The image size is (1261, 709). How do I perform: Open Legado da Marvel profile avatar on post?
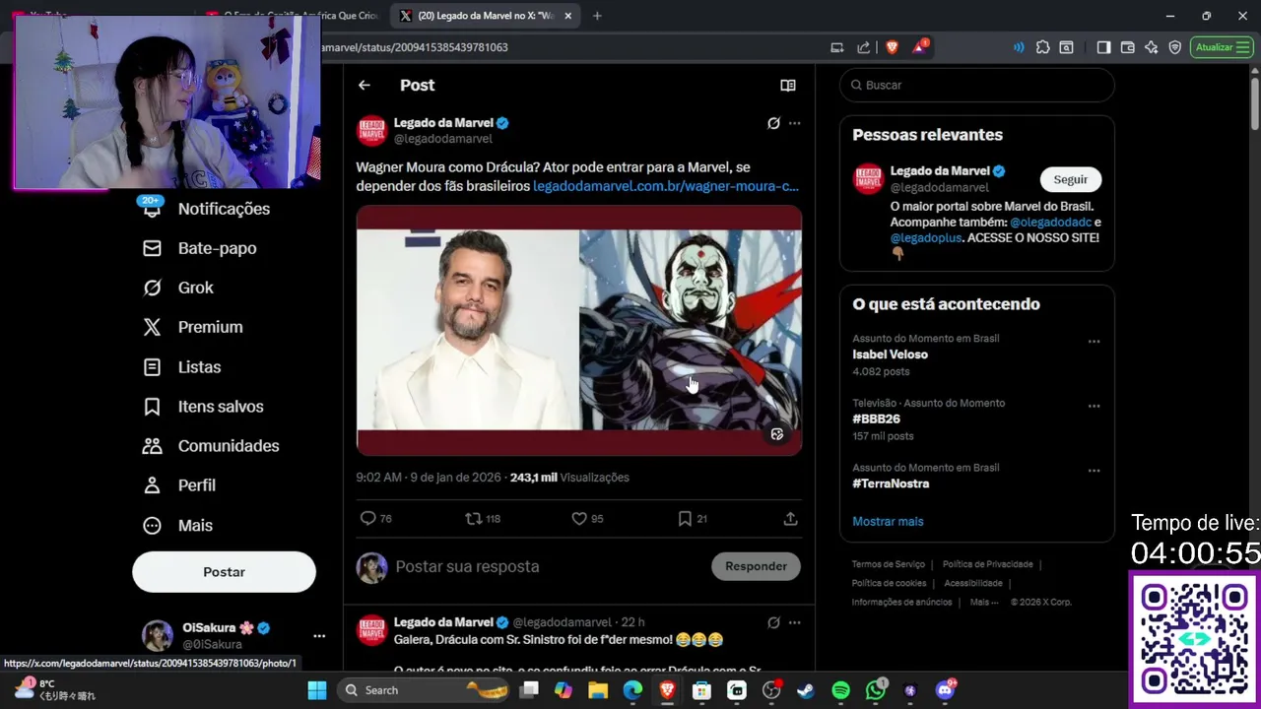372,130
